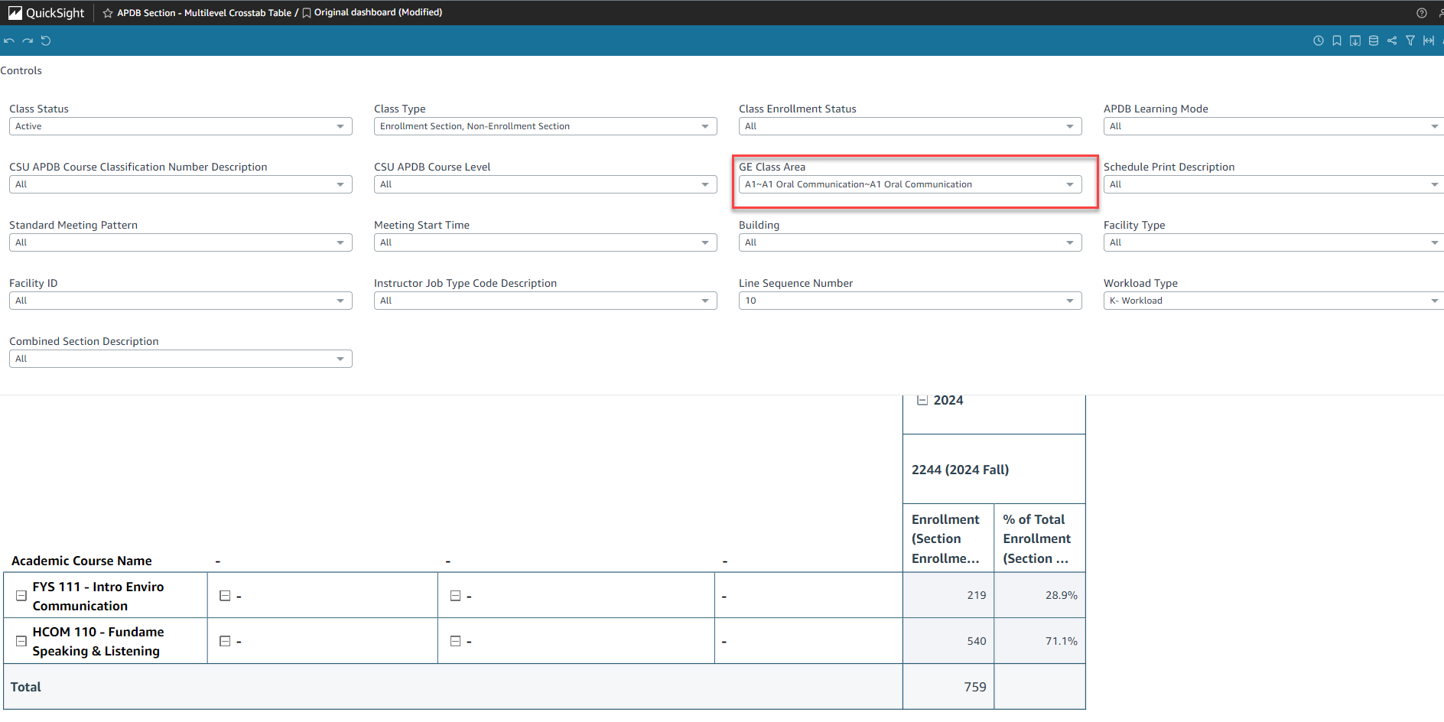The image size is (1444, 722).
Task: Open the Building dropdown
Action: point(910,242)
